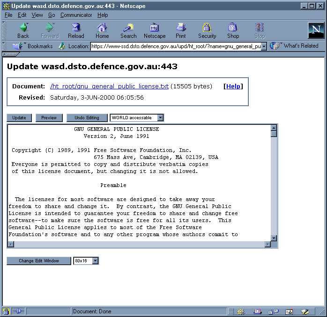This screenshot has height=317, width=327.
Task: Click the padlock security status icon
Action: [6, 311]
